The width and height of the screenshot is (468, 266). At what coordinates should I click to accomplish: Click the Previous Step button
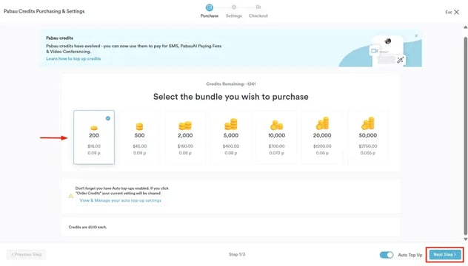pyautogui.click(x=26, y=255)
